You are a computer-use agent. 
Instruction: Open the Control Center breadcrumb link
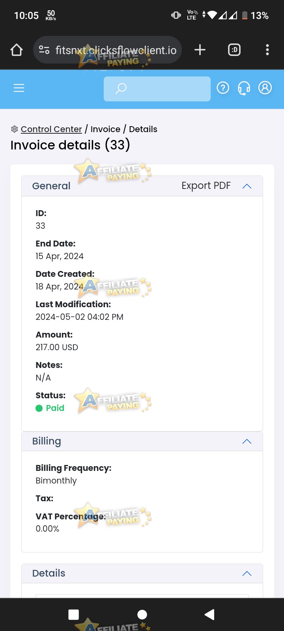pyautogui.click(x=51, y=129)
